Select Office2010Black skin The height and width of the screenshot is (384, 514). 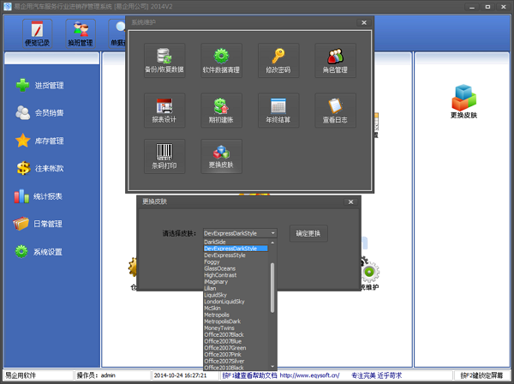[x=236, y=368]
